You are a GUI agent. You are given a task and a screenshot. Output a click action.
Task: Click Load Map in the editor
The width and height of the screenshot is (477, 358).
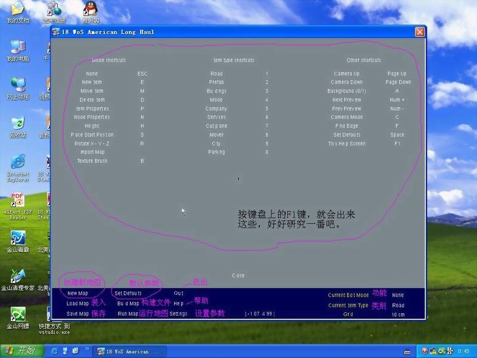[x=78, y=304]
